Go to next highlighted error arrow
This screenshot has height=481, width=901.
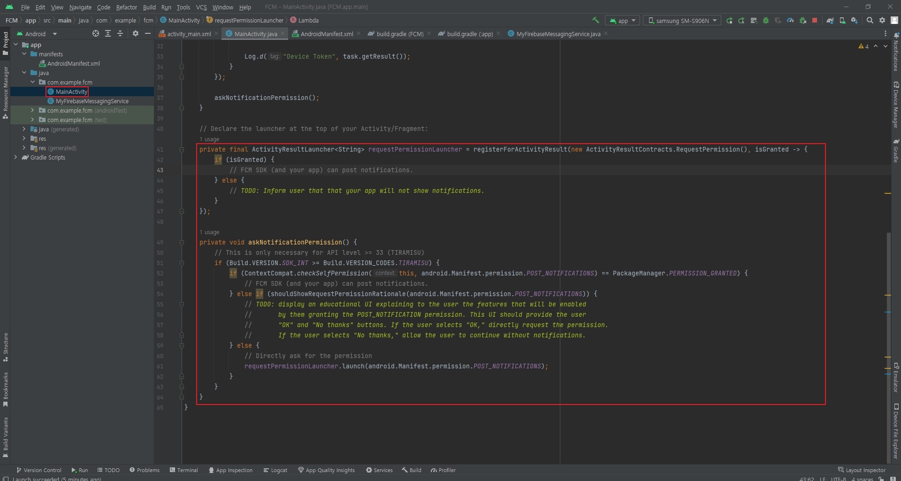[x=886, y=46]
